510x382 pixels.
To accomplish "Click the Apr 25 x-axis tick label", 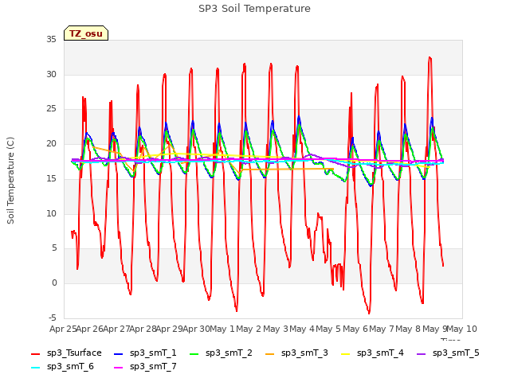I will coord(63,329).
